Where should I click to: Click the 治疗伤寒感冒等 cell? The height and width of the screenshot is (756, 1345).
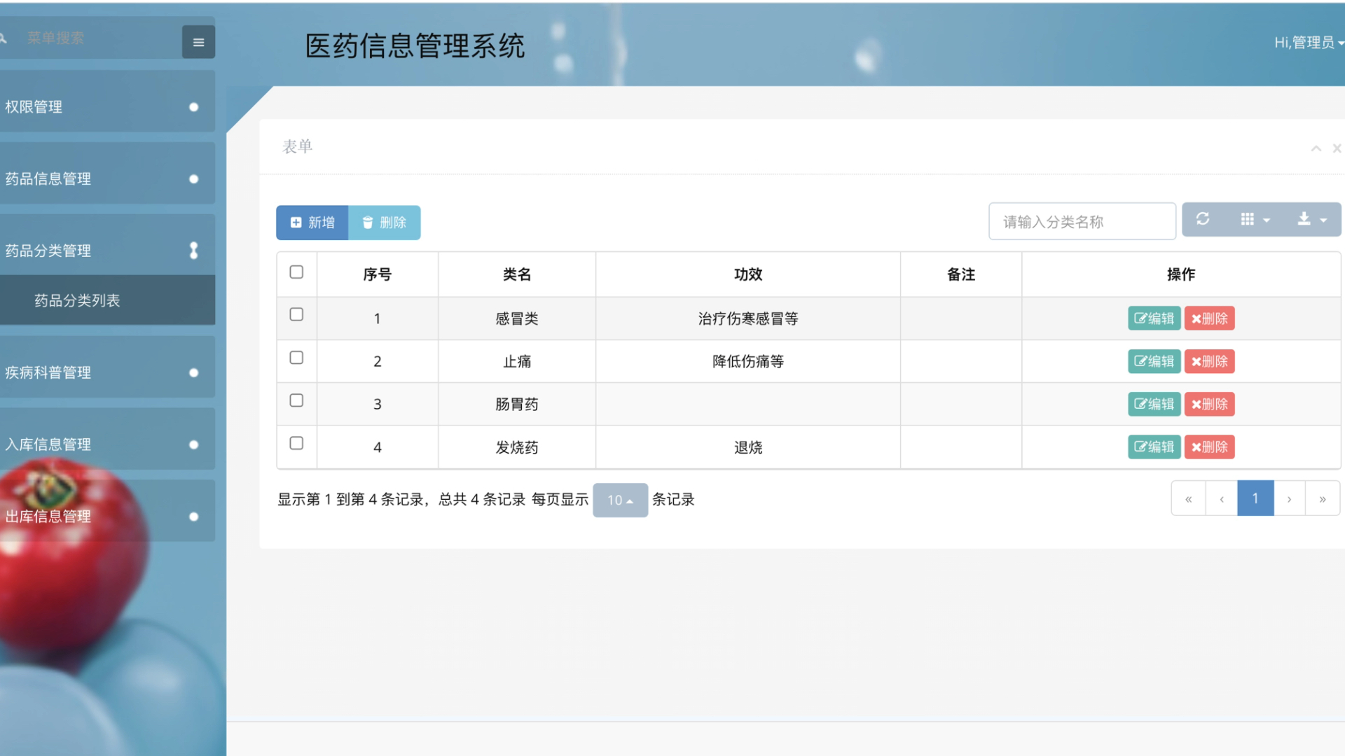click(x=748, y=318)
